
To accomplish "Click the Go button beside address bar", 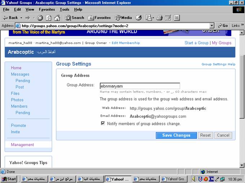I will (x=223, y=26).
